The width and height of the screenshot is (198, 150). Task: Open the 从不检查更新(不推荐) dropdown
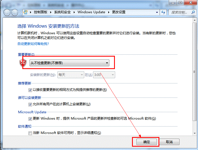pos(69,63)
